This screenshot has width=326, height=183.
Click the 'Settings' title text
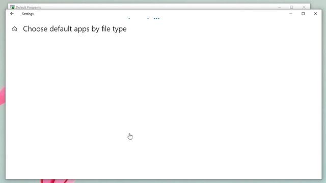point(28,14)
